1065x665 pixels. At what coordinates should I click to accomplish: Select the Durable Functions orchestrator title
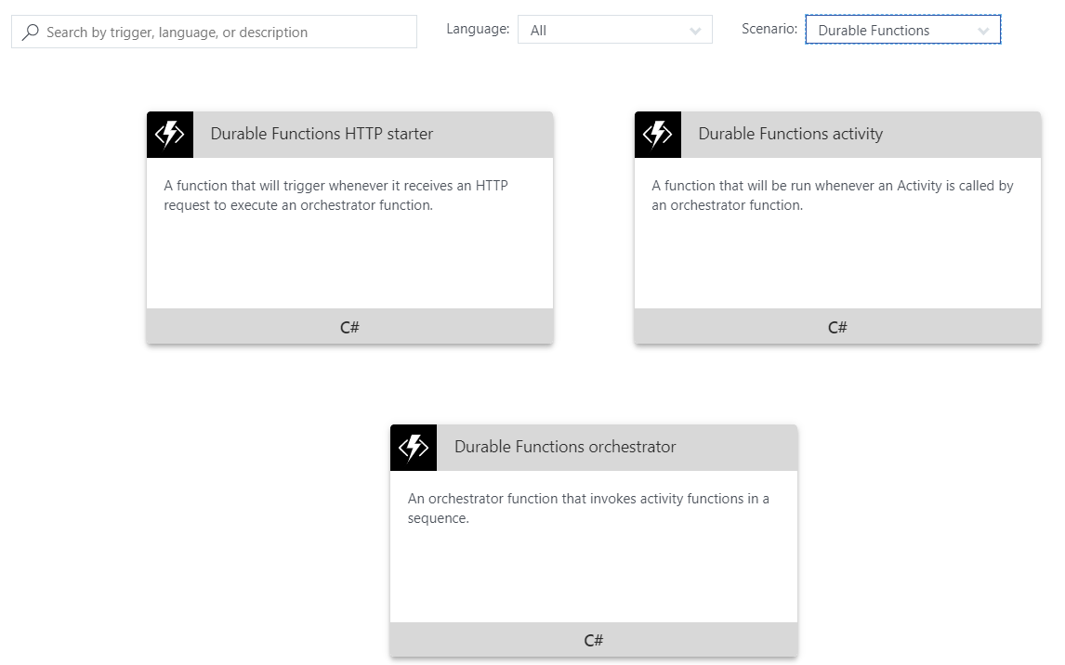pyautogui.click(x=565, y=447)
